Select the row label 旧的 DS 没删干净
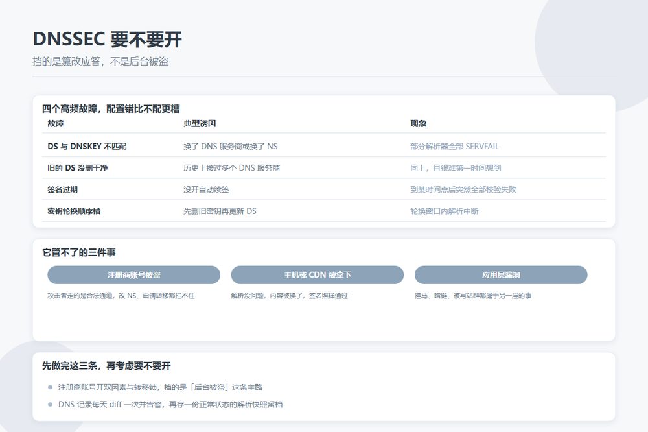The height and width of the screenshot is (432, 648). pyautogui.click(x=78, y=167)
